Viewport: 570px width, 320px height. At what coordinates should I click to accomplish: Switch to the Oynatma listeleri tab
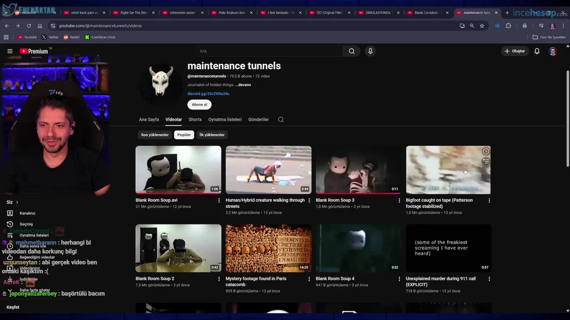pyautogui.click(x=225, y=120)
